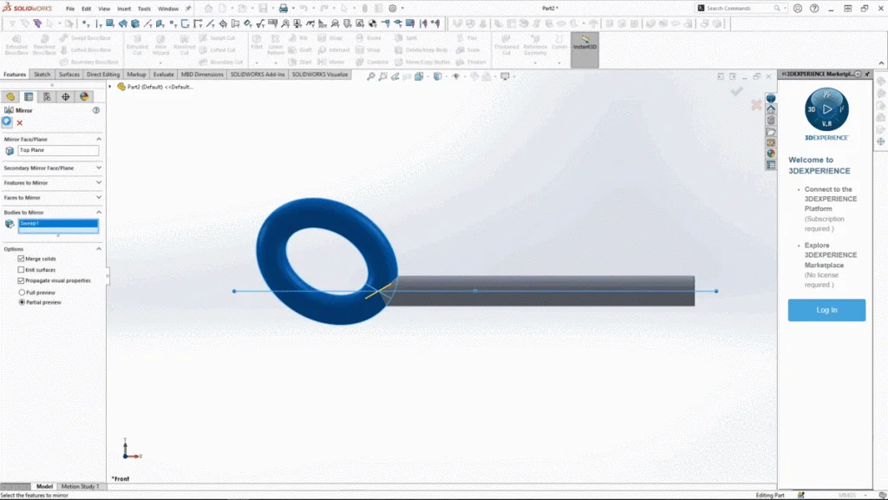The image size is (888, 500).
Task: Open the 3DEXPERIENCE Marketplace task pane icon
Action: pyautogui.click(x=771, y=98)
